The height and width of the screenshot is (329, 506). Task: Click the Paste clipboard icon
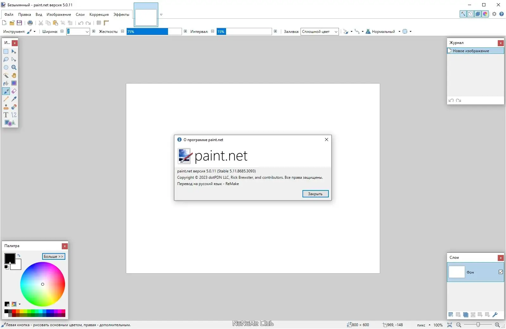click(x=55, y=23)
